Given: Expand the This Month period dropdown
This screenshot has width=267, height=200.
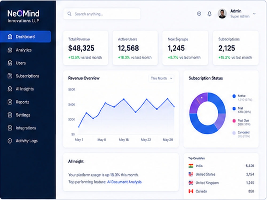Looking at the screenshot, I should [x=161, y=78].
